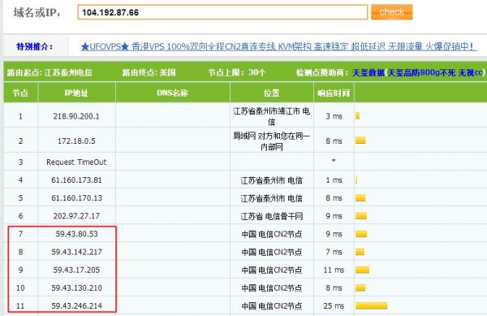Select IP address 59.43.142.217
487x316 pixels.
click(x=76, y=252)
